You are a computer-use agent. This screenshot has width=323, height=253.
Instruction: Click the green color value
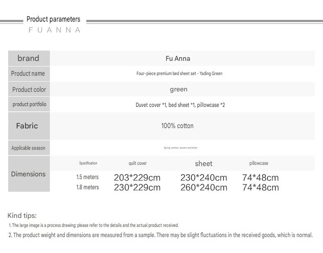179,89
